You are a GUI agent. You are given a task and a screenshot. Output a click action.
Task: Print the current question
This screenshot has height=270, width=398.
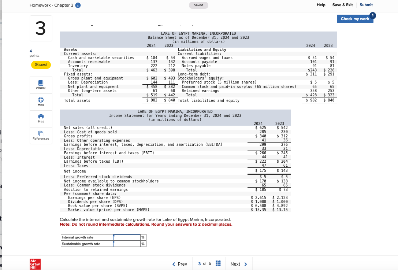coord(41,119)
